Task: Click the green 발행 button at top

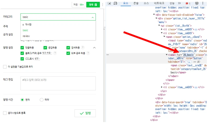Action: tap(93, 5)
